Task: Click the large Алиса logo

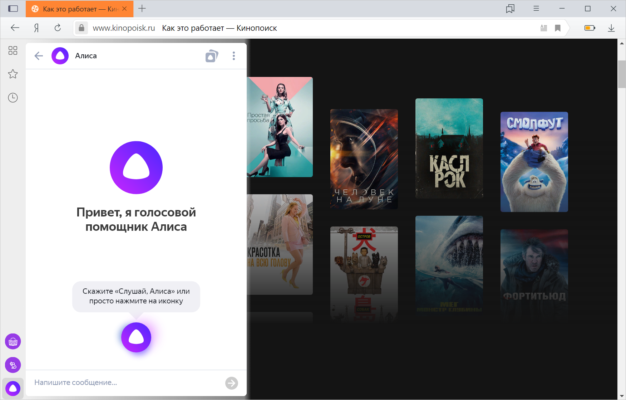Action: 136,167
